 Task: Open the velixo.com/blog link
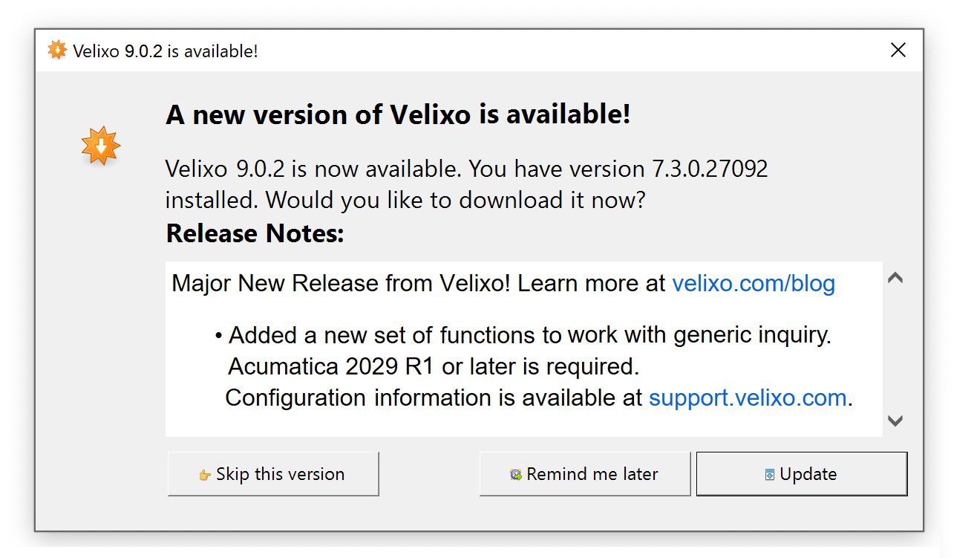tap(754, 283)
